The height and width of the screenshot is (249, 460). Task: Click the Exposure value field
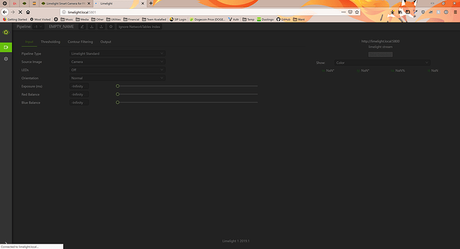[x=79, y=86]
